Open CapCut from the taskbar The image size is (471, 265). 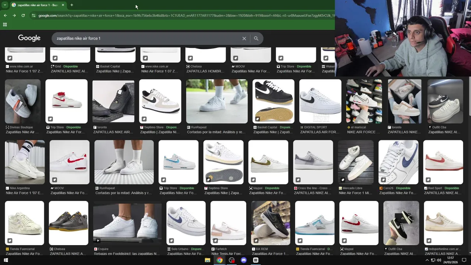pos(256,260)
